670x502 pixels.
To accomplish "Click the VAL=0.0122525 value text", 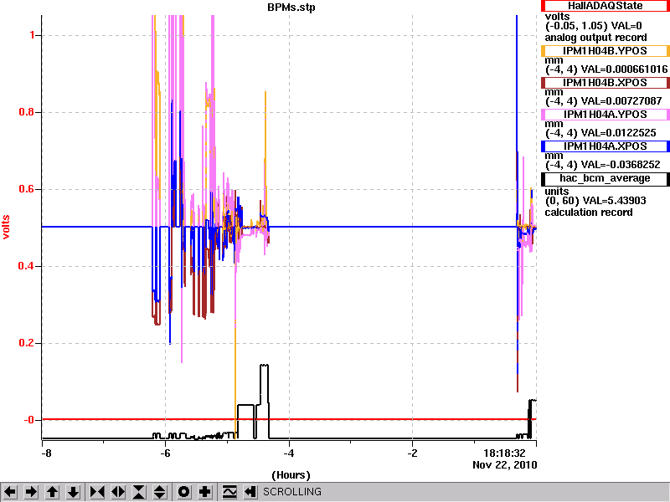I will point(619,133).
